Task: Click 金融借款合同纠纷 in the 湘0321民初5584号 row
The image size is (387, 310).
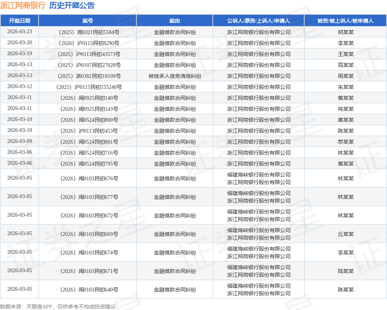Action: (x=175, y=32)
